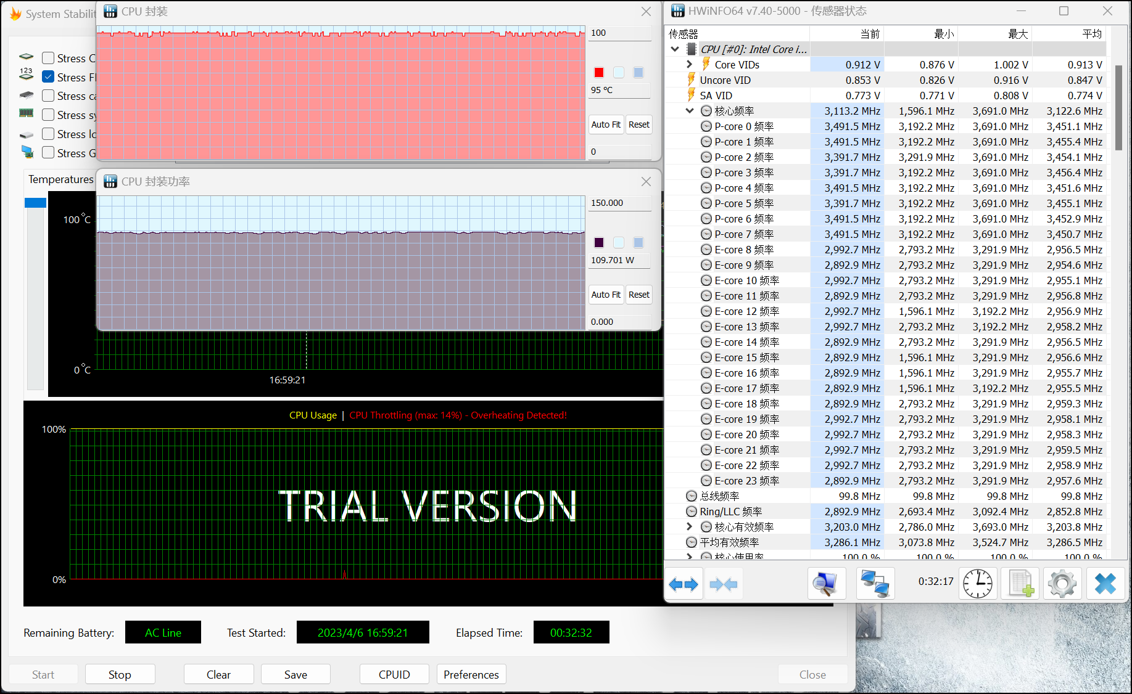Start logging with the sheet-plus icon
Screen dimensions: 1132x694
click(x=1021, y=584)
